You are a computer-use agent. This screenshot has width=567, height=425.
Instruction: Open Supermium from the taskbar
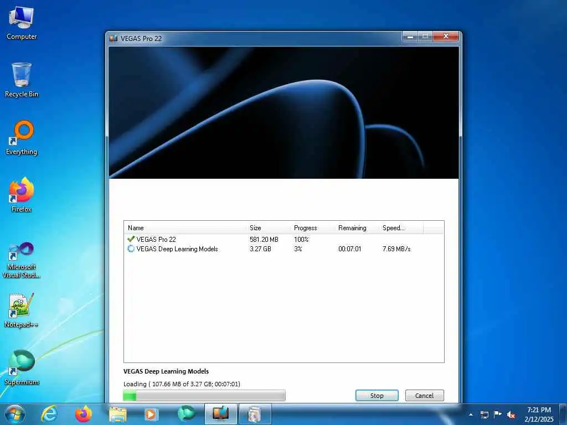click(186, 414)
